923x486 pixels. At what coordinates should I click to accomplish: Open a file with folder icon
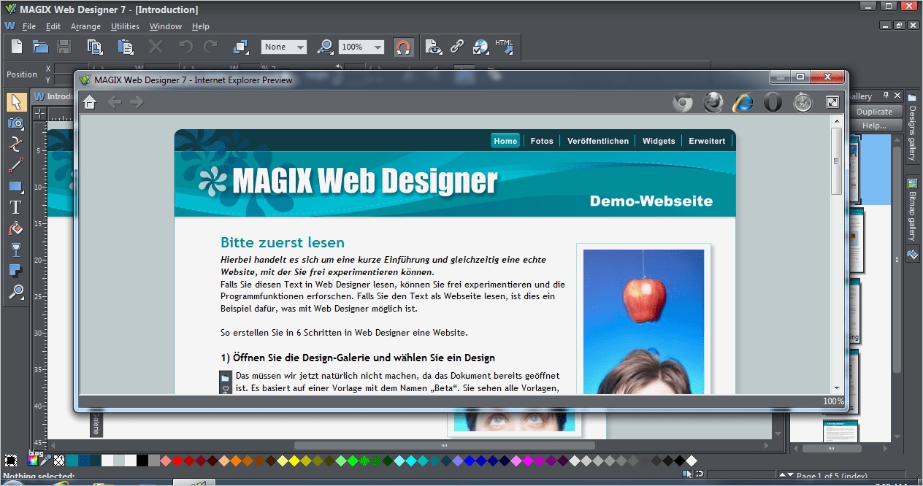tap(40, 47)
